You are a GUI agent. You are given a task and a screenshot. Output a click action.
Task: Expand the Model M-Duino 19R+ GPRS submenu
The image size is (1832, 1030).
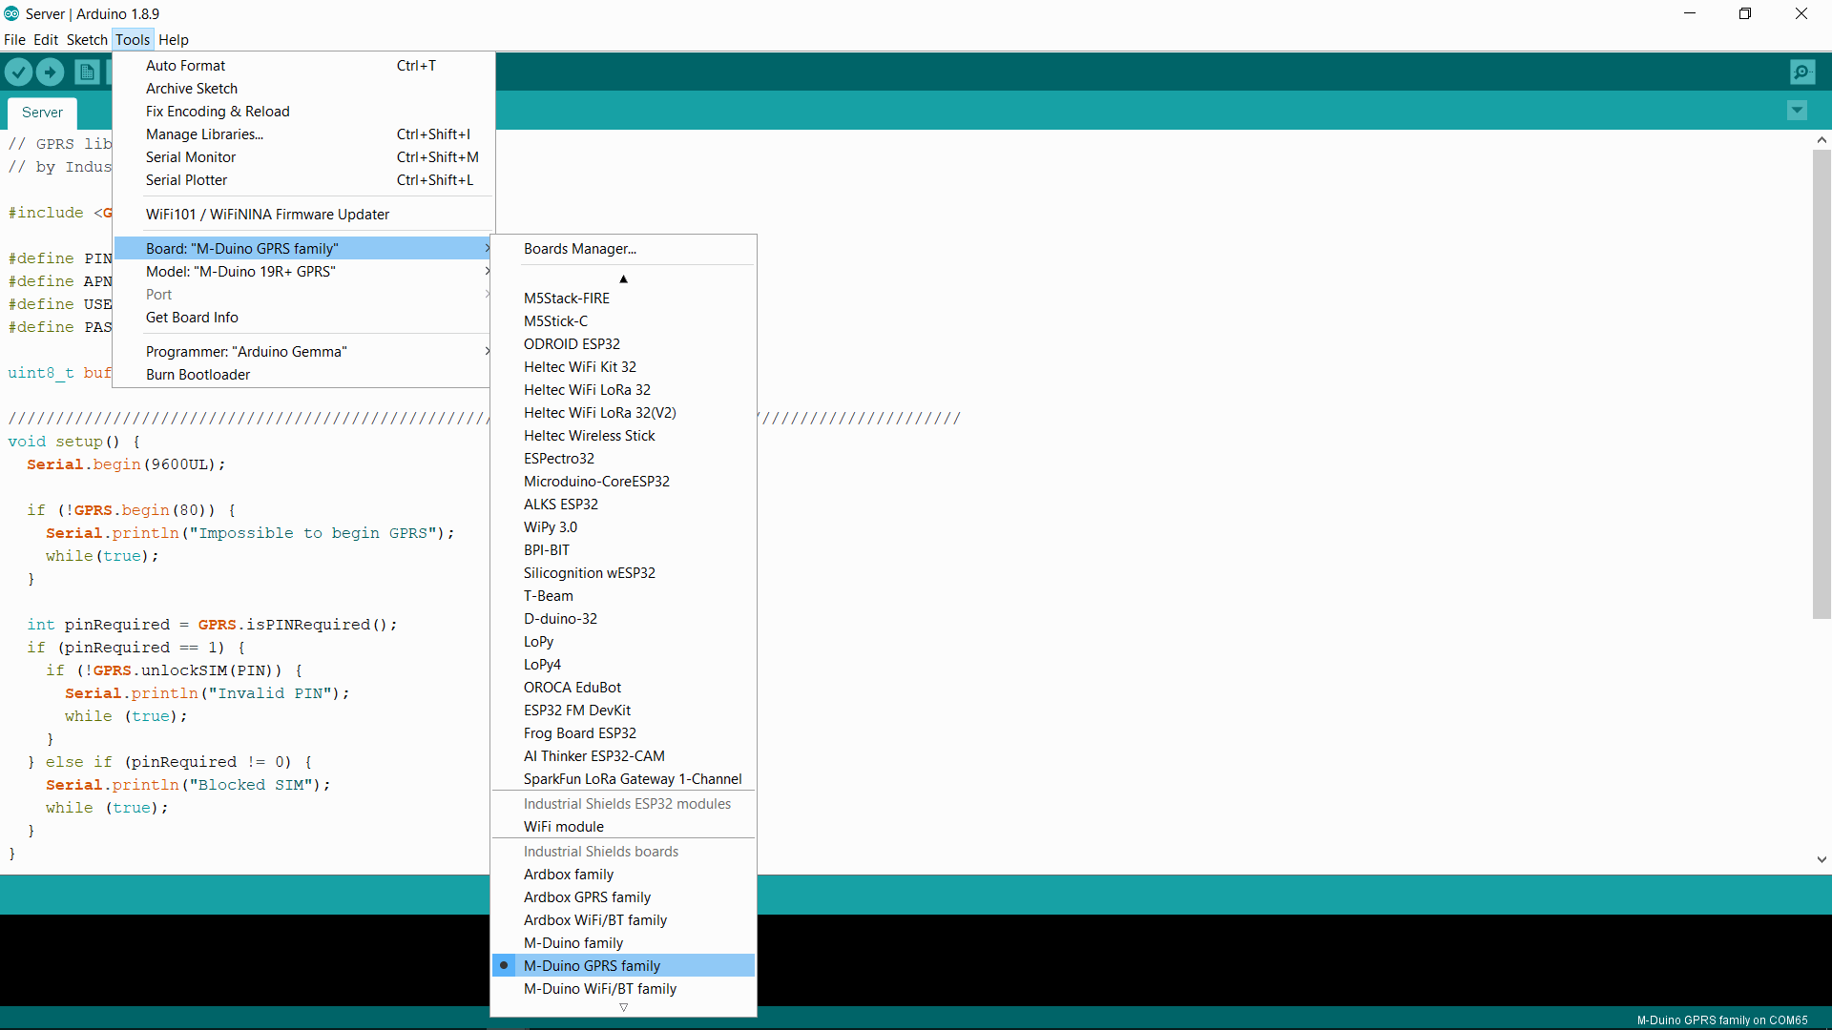[303, 271]
